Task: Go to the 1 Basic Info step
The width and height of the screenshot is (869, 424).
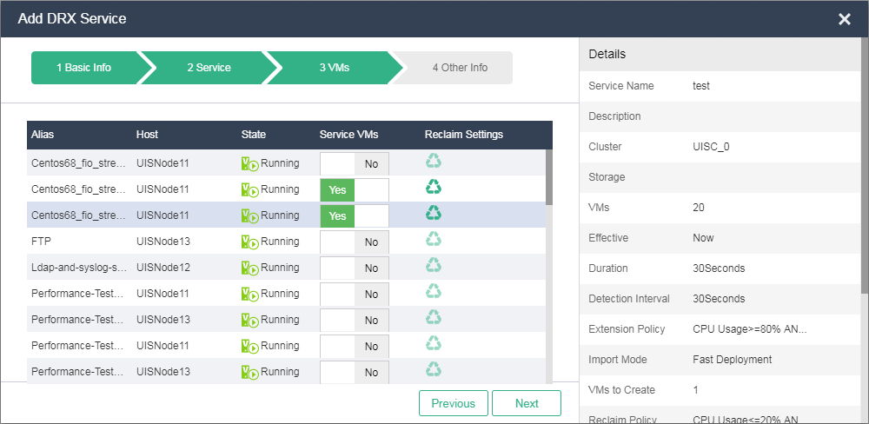Action: pyautogui.click(x=83, y=68)
